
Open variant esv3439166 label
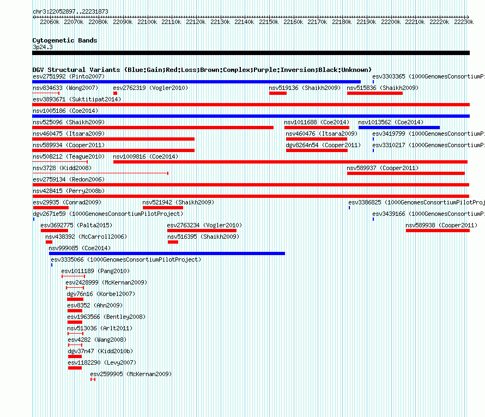point(428,214)
